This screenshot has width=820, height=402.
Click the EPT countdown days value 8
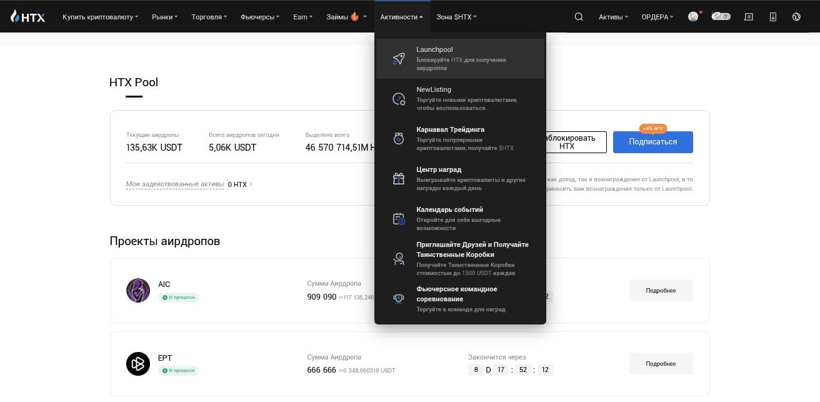tap(476, 370)
